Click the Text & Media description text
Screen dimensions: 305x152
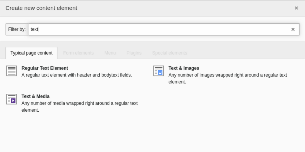(x=79, y=103)
